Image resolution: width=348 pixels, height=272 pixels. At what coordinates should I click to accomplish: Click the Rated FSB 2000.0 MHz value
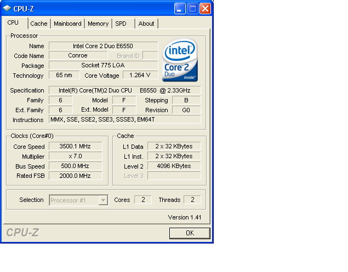[75, 176]
